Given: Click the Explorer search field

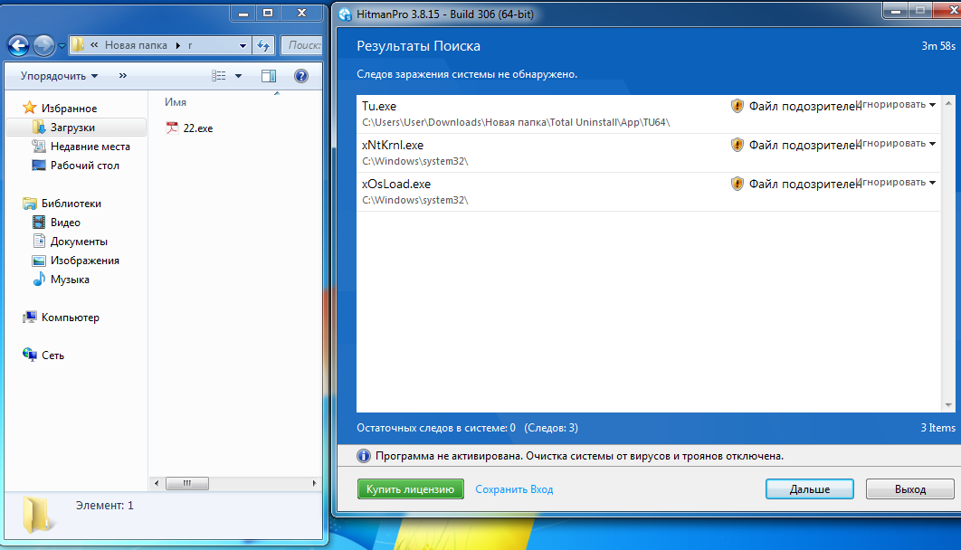Looking at the screenshot, I should (x=302, y=45).
